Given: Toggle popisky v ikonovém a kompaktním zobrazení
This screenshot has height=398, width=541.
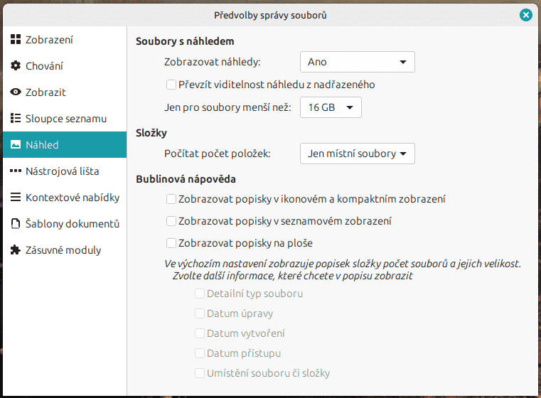Looking at the screenshot, I should (171, 200).
